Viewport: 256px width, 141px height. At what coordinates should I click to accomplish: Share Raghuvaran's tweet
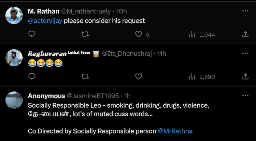[x=245, y=77]
